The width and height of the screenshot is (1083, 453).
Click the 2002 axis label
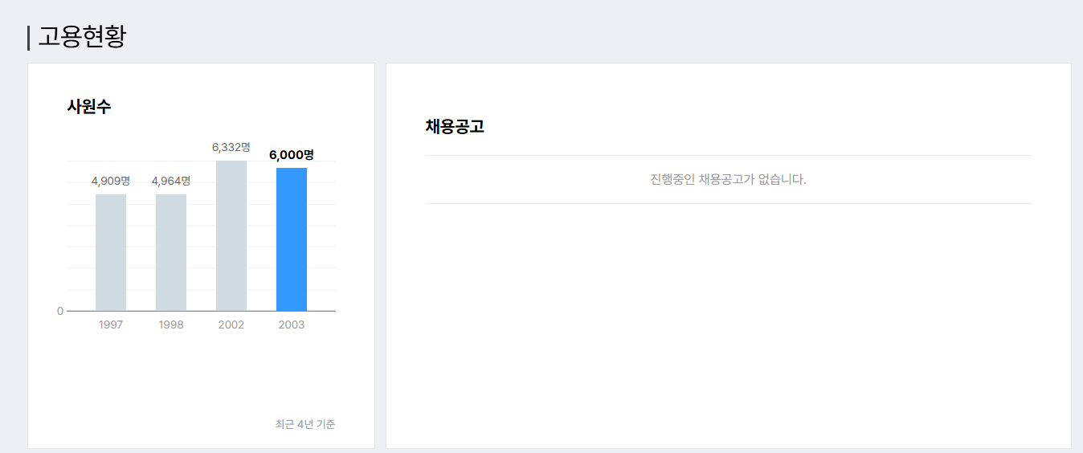point(231,324)
